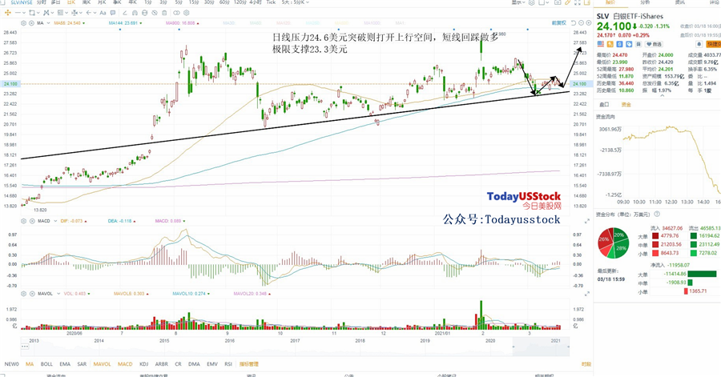Toggle the magnet snap tool
Viewport: 721px width, 377px height.
135,13
